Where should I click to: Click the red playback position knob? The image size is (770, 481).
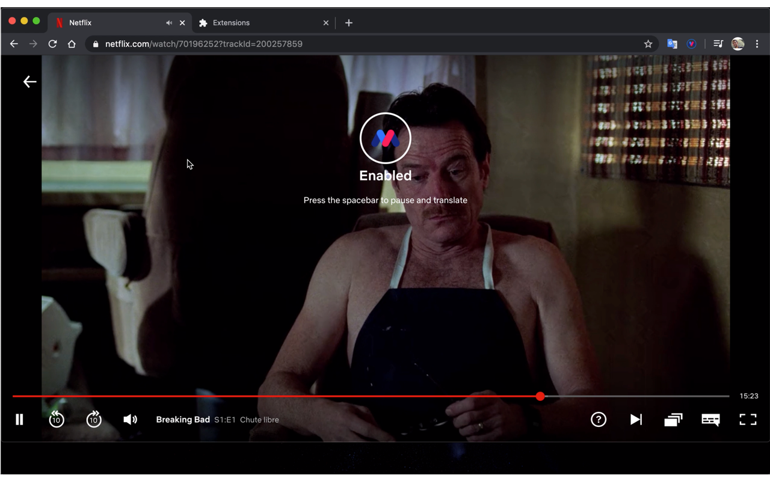click(x=540, y=396)
